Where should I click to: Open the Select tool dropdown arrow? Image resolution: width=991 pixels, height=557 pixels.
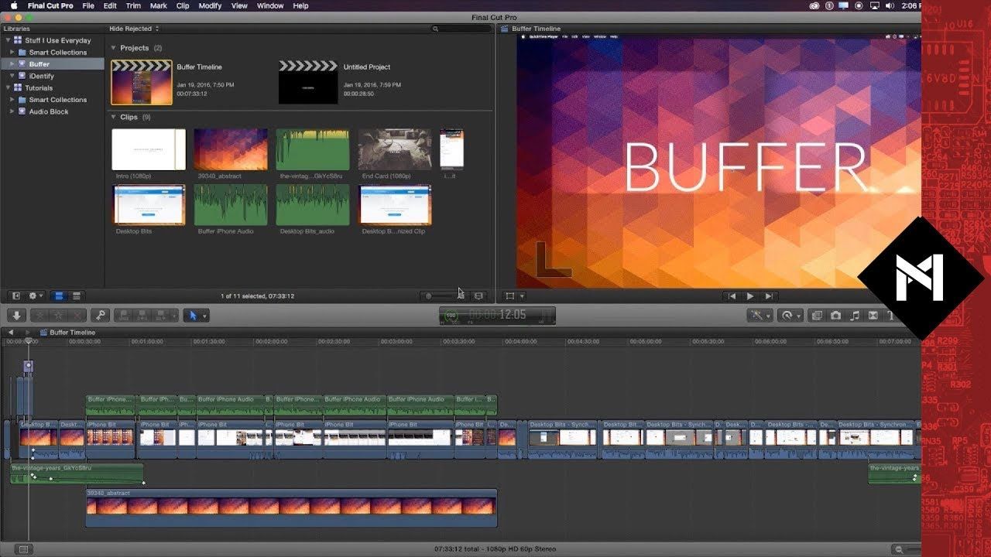[x=204, y=316]
